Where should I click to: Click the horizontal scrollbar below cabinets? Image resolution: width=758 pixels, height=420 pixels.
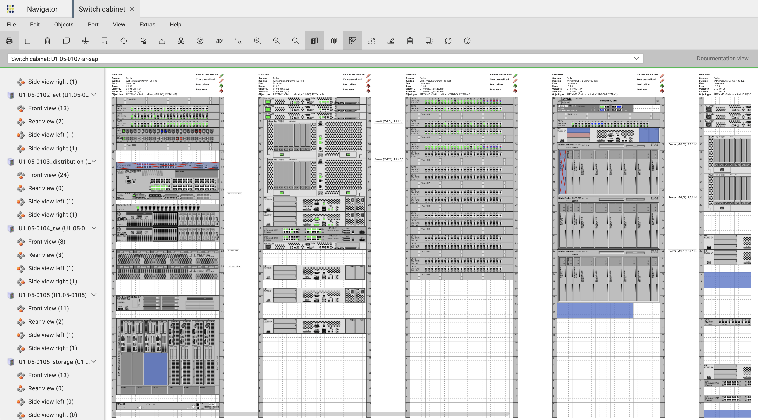point(312,414)
